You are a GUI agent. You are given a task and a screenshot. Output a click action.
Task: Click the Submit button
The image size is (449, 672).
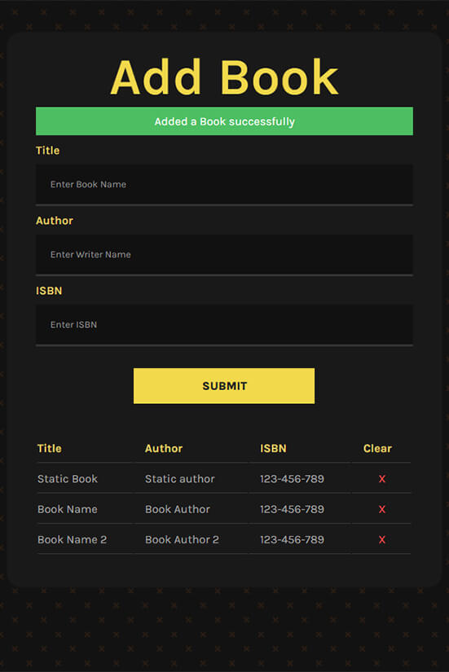(x=224, y=386)
